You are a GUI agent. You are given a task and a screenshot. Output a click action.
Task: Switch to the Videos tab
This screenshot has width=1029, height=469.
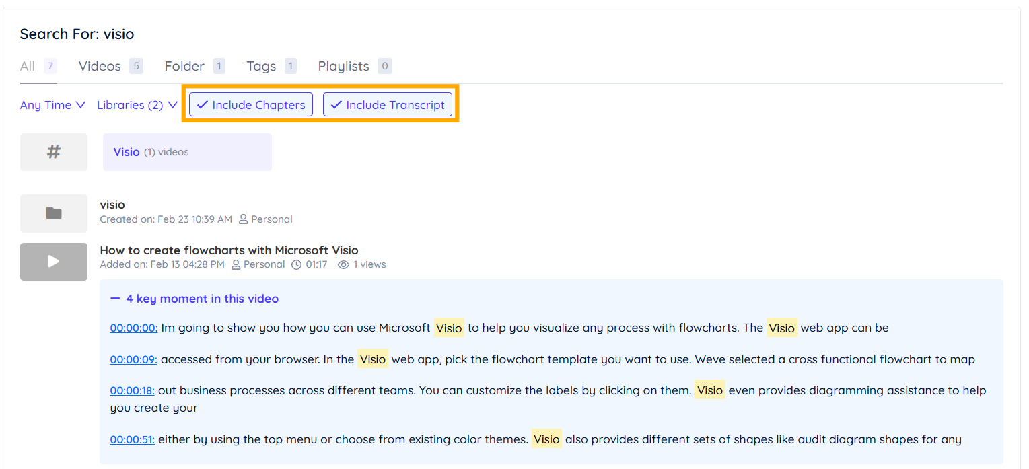pos(101,66)
